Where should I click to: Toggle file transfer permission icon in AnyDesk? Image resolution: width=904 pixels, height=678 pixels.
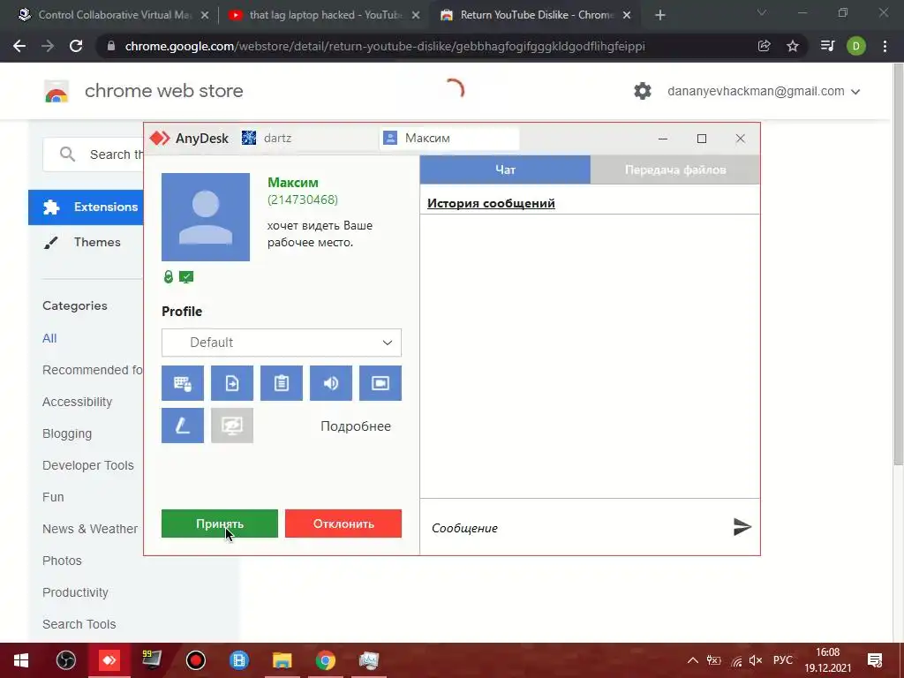tap(232, 383)
